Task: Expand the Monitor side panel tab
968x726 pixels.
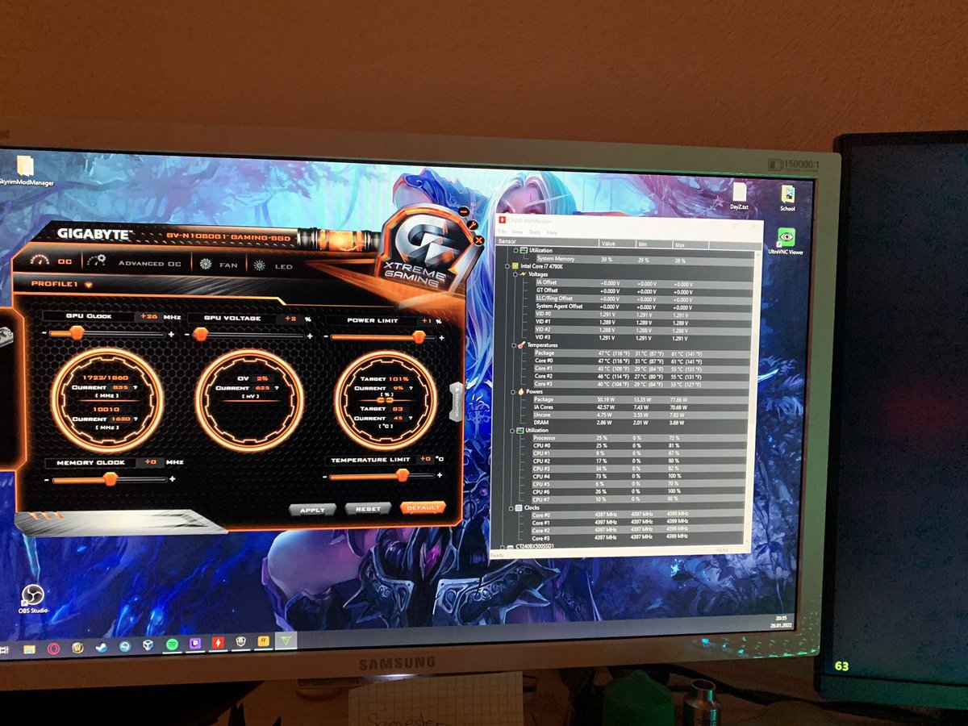Action: pos(455,401)
